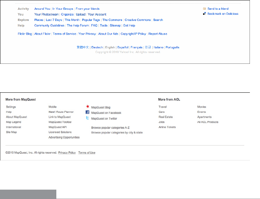This screenshot has width=260, height=199.
Task: Open Advertising Opportunities link
Action: [64, 137]
